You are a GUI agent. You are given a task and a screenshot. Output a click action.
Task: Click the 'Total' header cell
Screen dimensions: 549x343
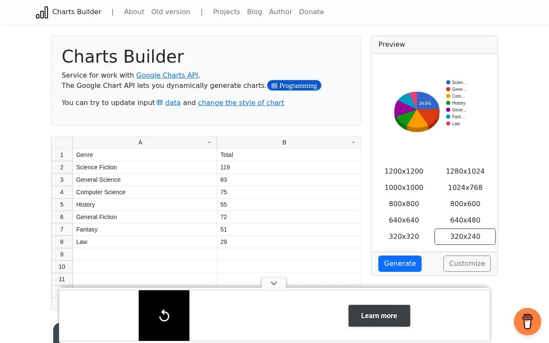[x=289, y=155]
